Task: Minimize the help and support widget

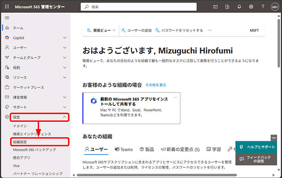Action: tap(274, 138)
